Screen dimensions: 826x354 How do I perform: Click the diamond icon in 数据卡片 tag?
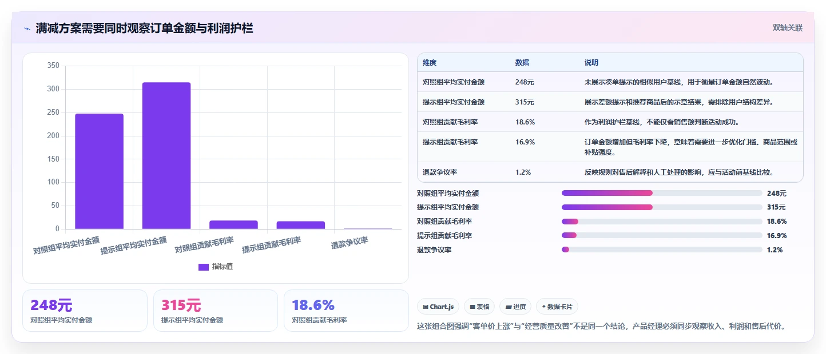(x=543, y=307)
